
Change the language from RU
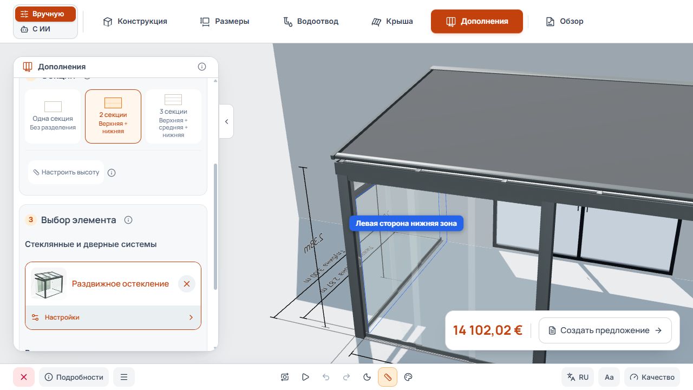[x=578, y=377]
